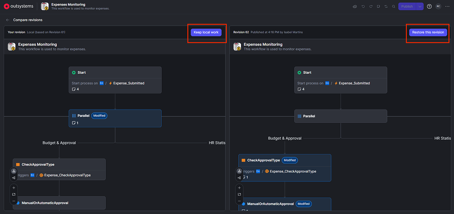Viewport: 454px width, 214px height.
Task: Click Publish button
Action: (407, 6)
